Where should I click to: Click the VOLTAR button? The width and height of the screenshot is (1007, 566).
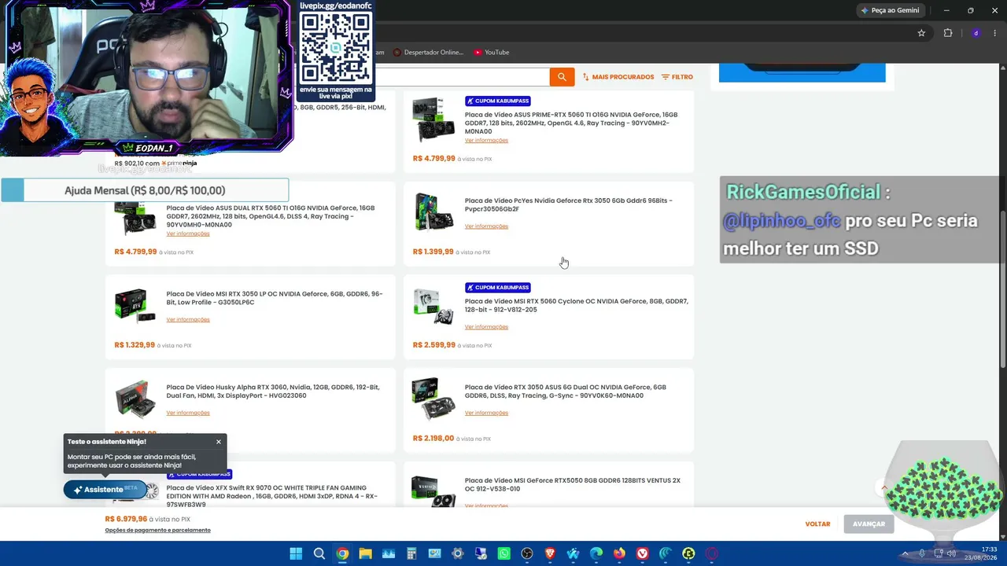(817, 524)
